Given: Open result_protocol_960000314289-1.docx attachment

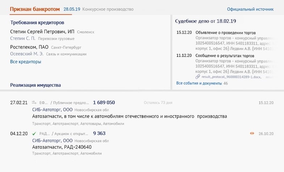Looking at the screenshot, I should coord(231,77).
